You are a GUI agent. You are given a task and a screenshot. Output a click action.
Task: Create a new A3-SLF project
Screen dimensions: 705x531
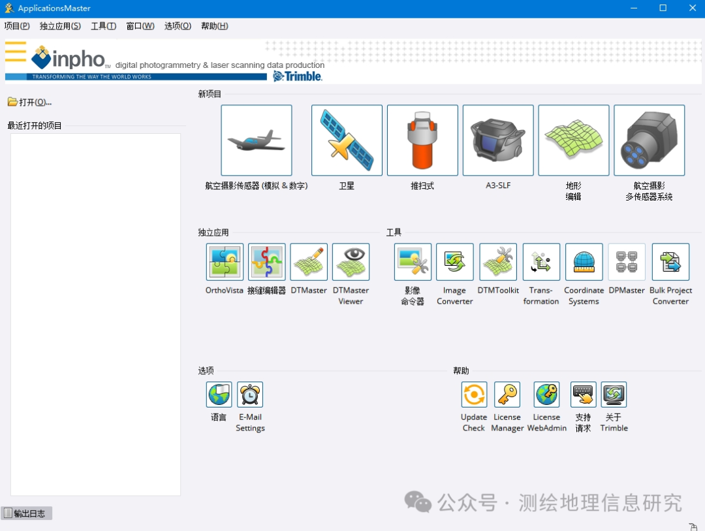click(497, 140)
